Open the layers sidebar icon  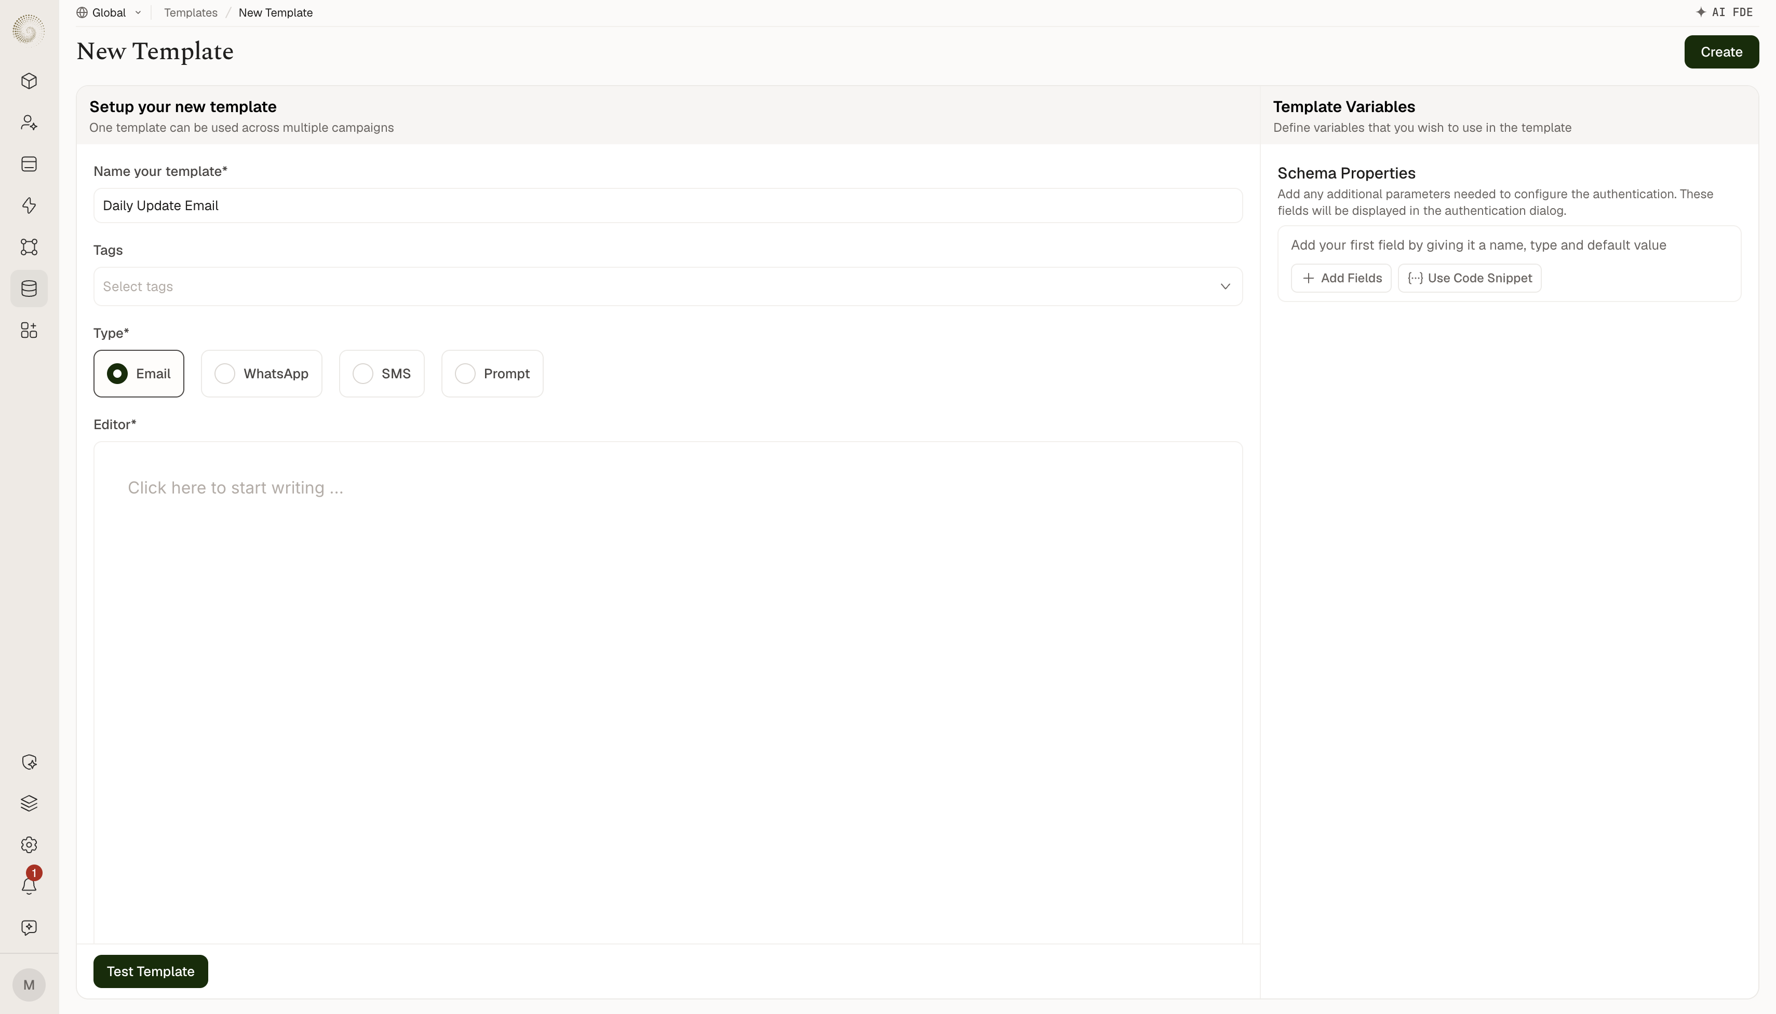pyautogui.click(x=29, y=803)
